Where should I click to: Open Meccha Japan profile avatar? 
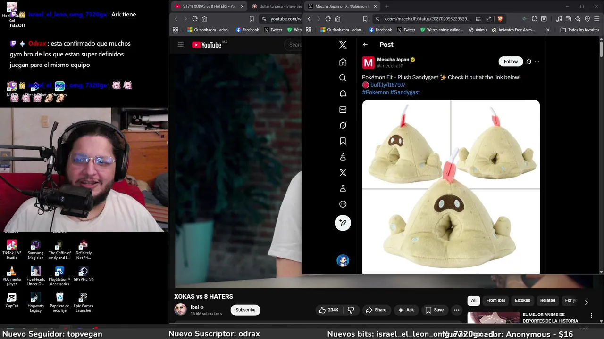369,63
